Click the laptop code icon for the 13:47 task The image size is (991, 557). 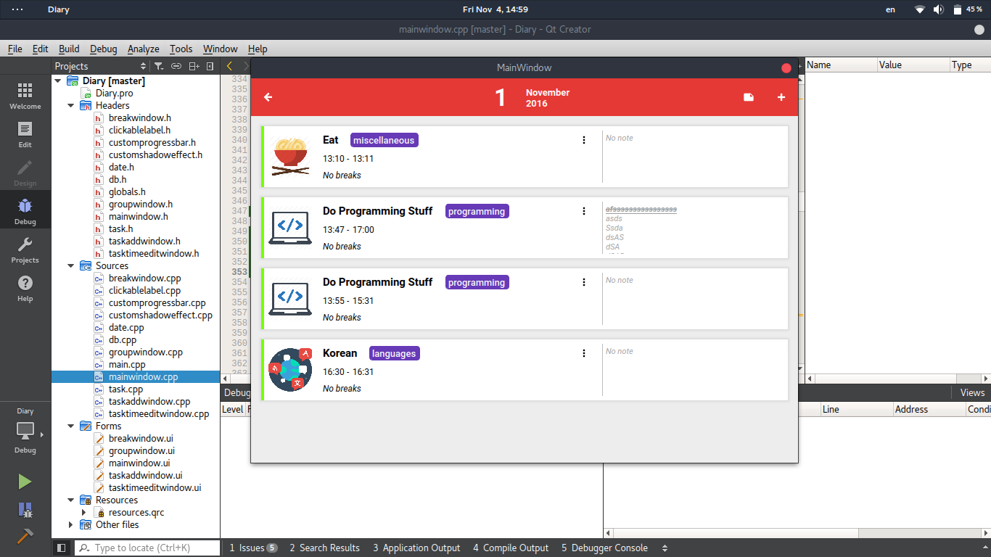point(290,227)
